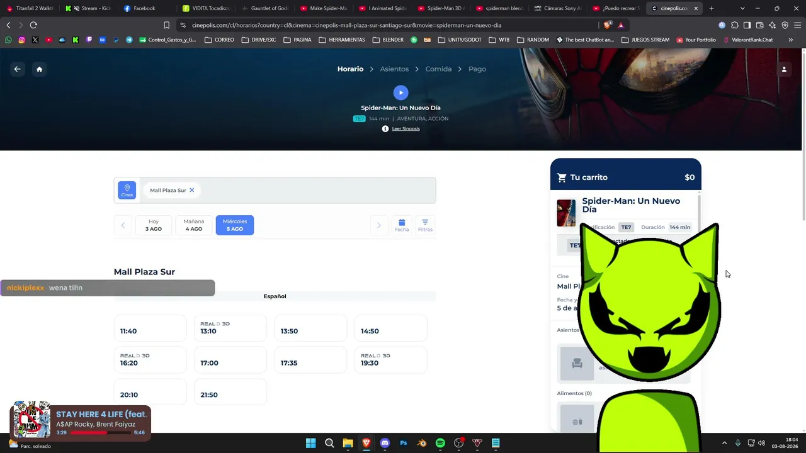Open the Twitch bookmark icon
806x453 pixels.
89,40
